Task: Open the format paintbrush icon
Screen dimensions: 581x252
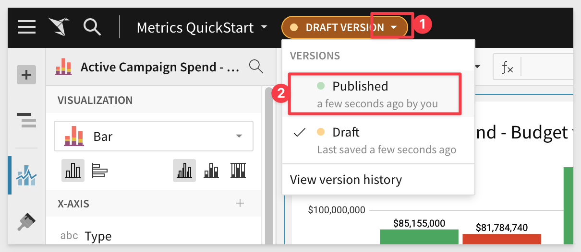Action: pyautogui.click(x=27, y=222)
